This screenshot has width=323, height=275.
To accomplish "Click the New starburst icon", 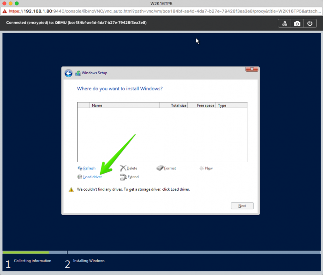I will 202,168.
